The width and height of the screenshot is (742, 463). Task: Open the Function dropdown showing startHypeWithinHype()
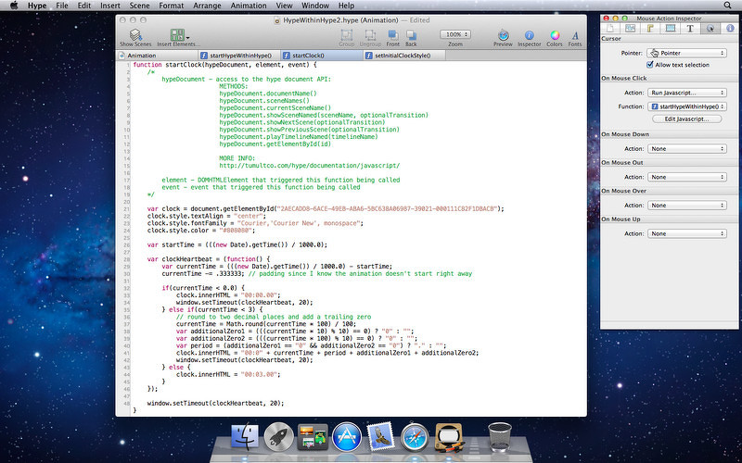pos(686,106)
